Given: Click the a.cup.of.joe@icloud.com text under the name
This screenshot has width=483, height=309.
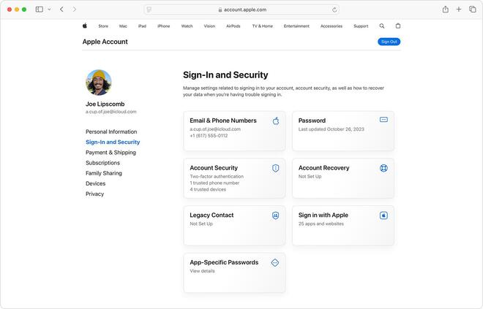Looking at the screenshot, I should (x=111, y=112).
